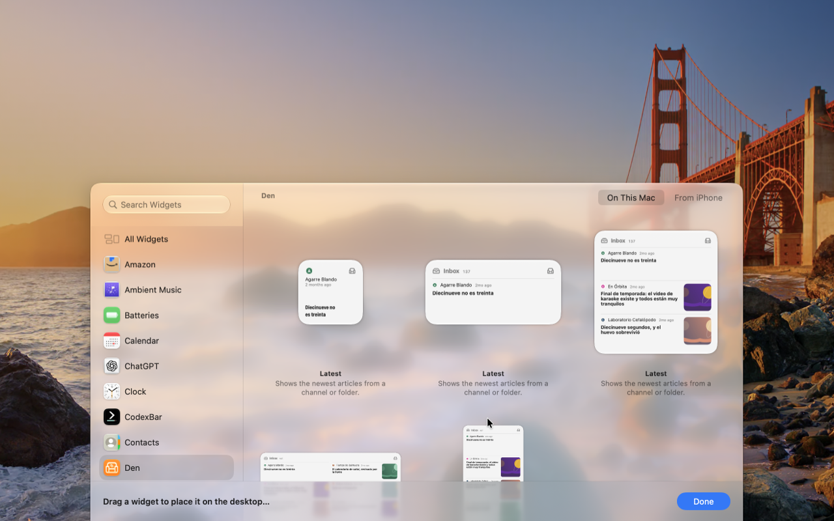
Task: Select the extra-wide Inbox widget preview
Action: (x=330, y=468)
